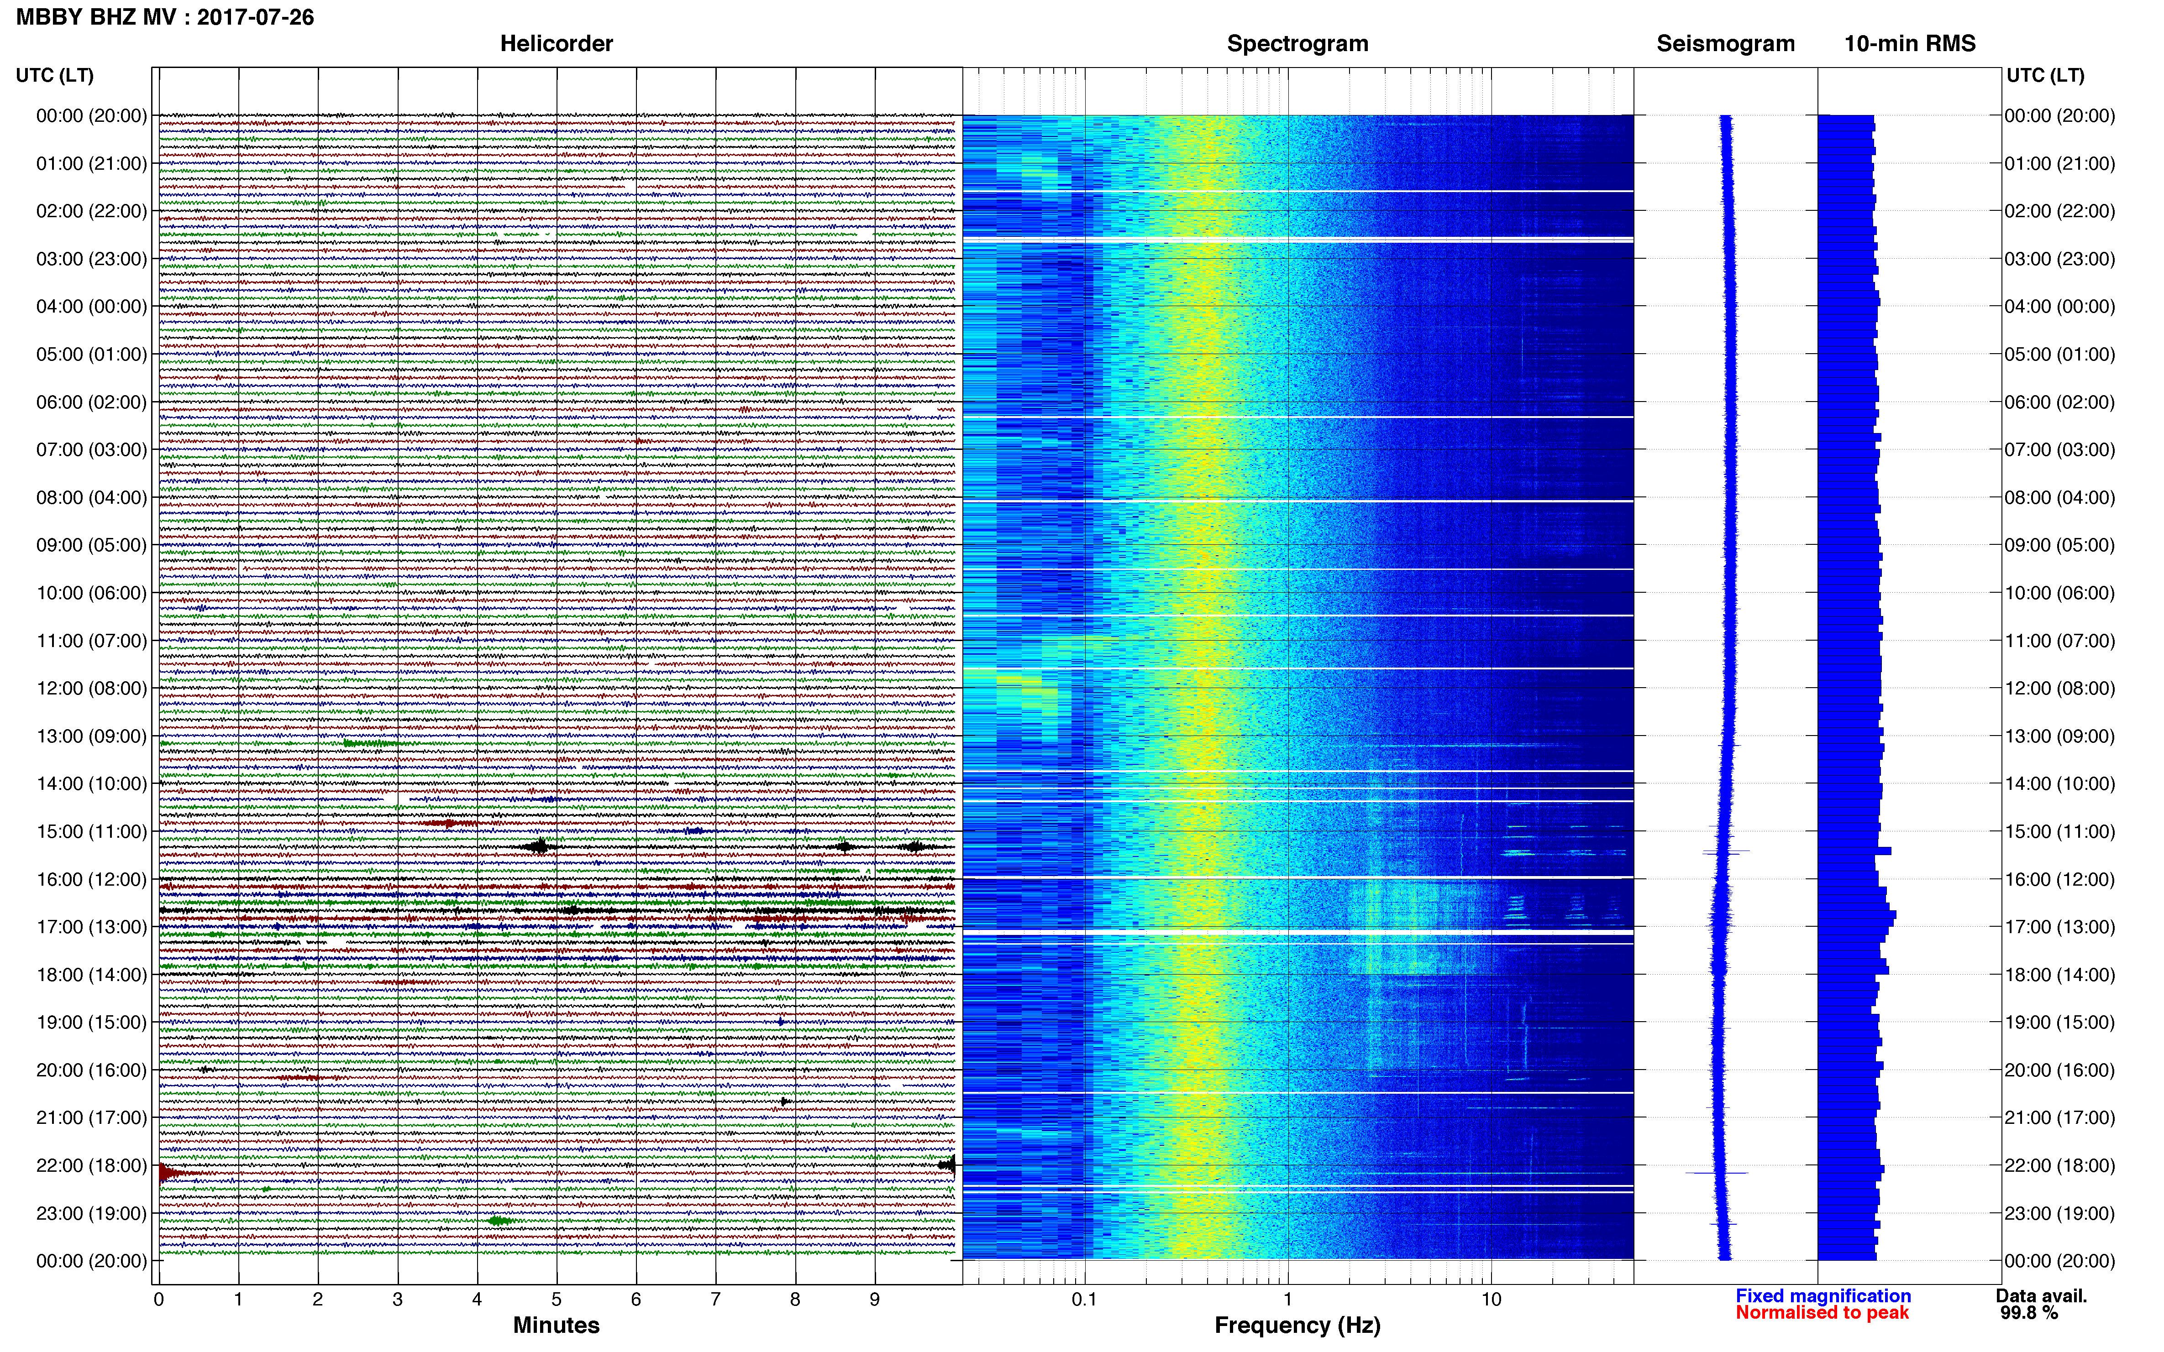
Task: Click '11:00 (07:00)' on the RMS-side time axis
Action: (2059, 641)
